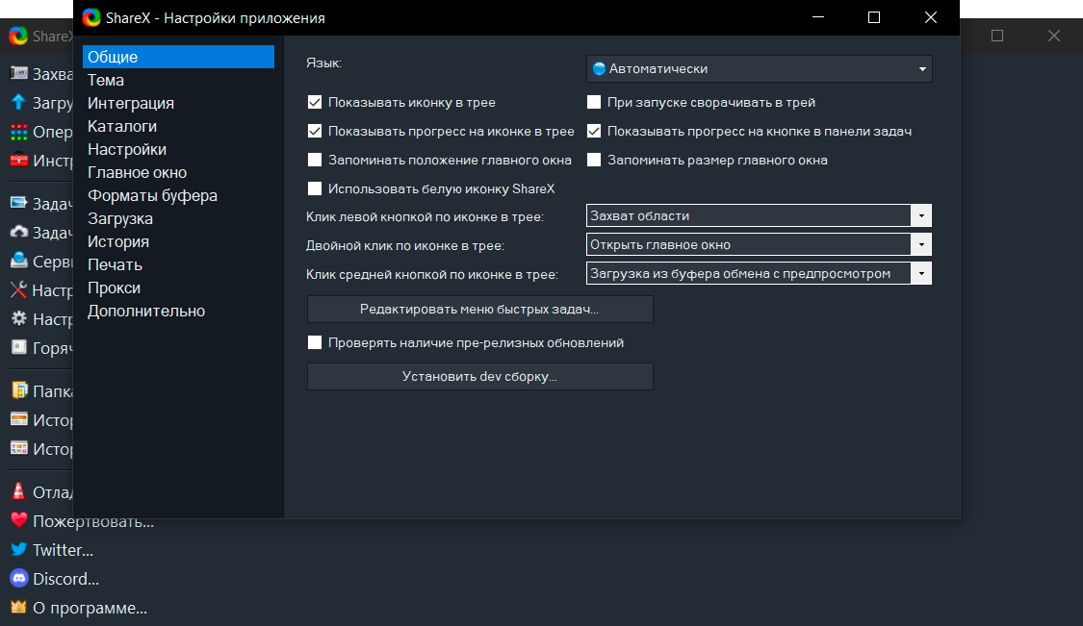Switch to the 'Форматы буфера' section

(x=178, y=195)
